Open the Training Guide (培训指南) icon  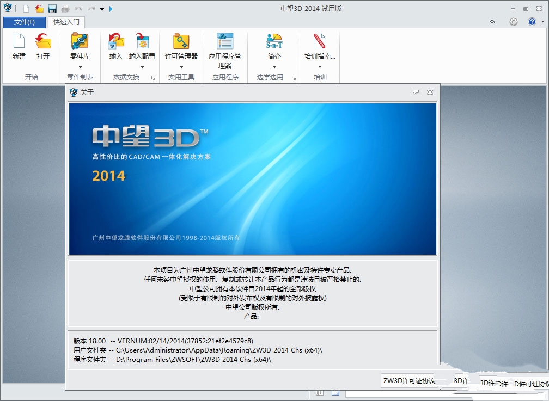319,41
